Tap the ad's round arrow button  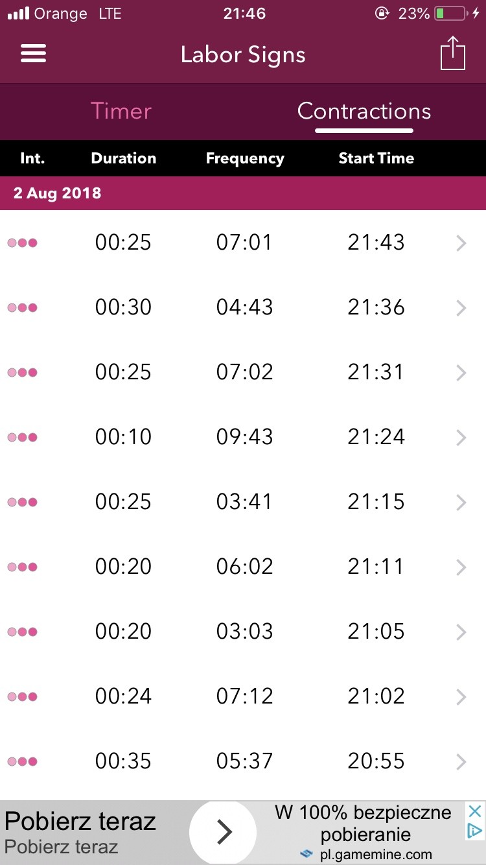click(x=224, y=832)
